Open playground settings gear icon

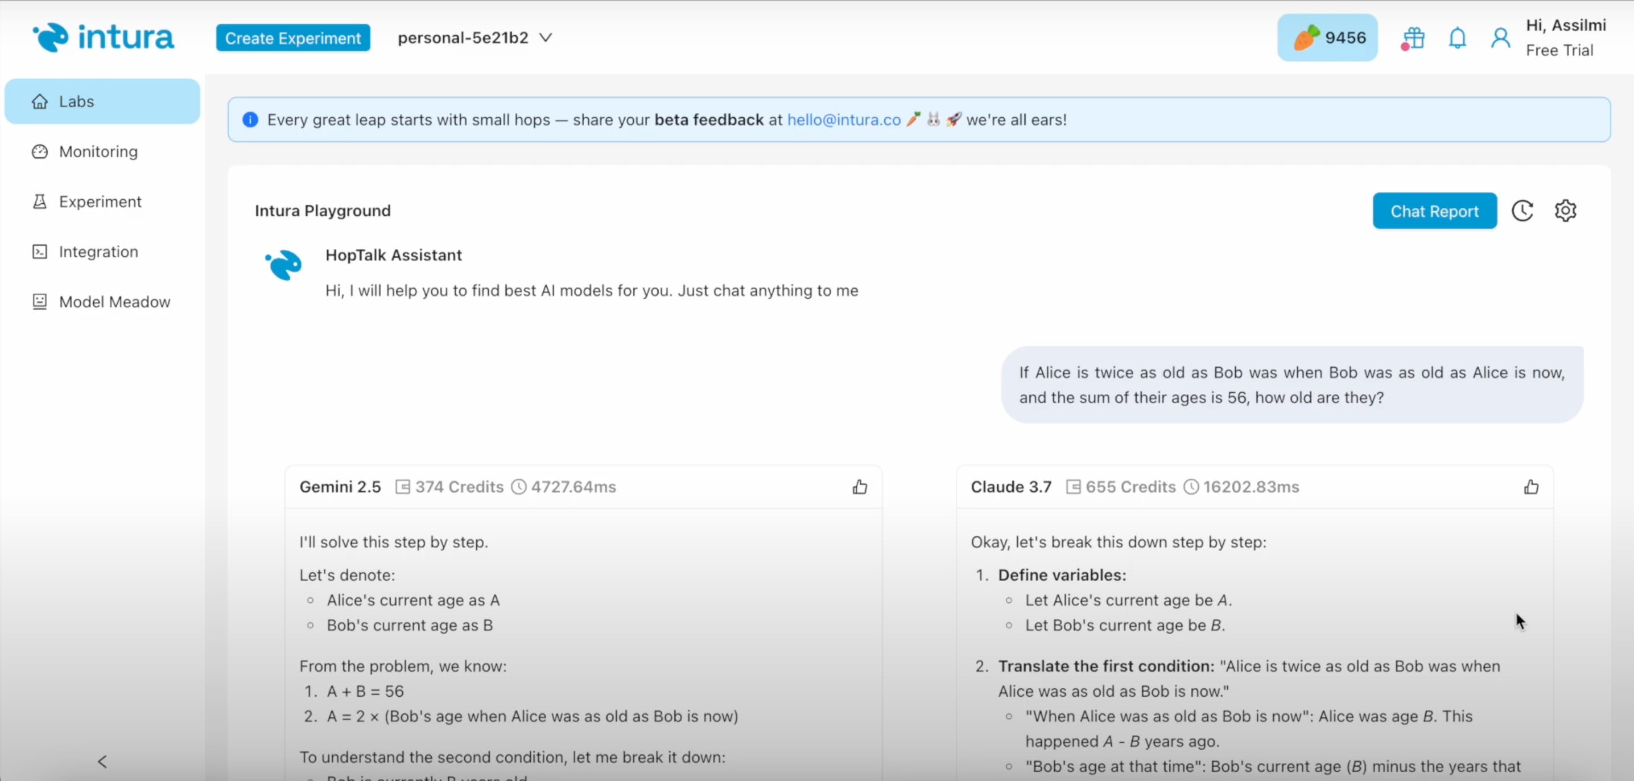[1566, 211]
